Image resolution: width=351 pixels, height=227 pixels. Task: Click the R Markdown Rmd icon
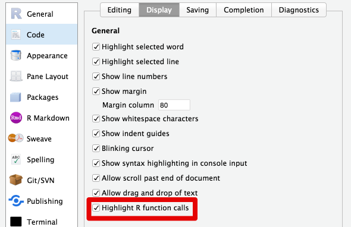pos(16,118)
